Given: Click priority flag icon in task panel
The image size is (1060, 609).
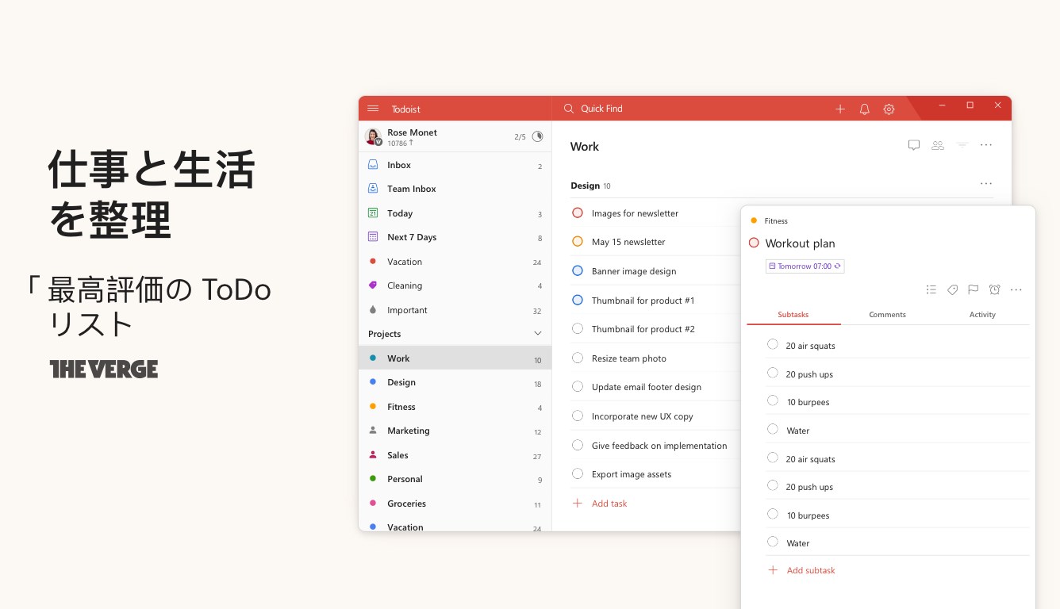Looking at the screenshot, I should 974,289.
